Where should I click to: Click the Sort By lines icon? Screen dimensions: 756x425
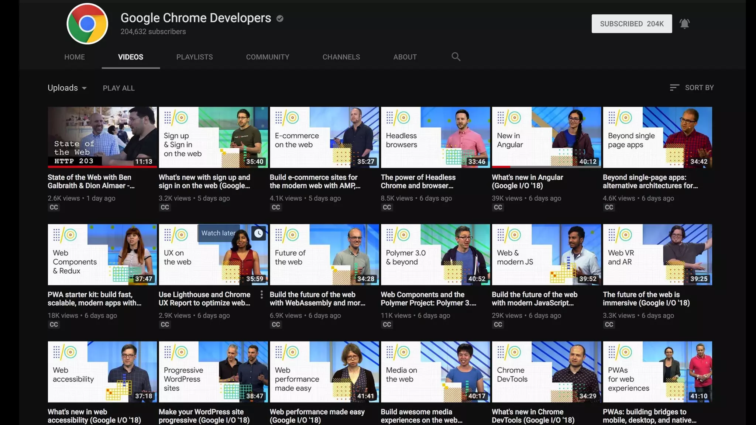tap(674, 88)
